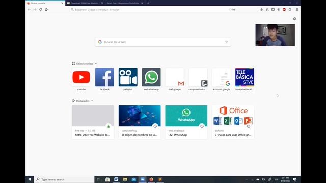Image resolution: width=326 pixels, height=183 pixels.
Task: Switch to the Nueva pestaña tab
Action: pos(45,3)
